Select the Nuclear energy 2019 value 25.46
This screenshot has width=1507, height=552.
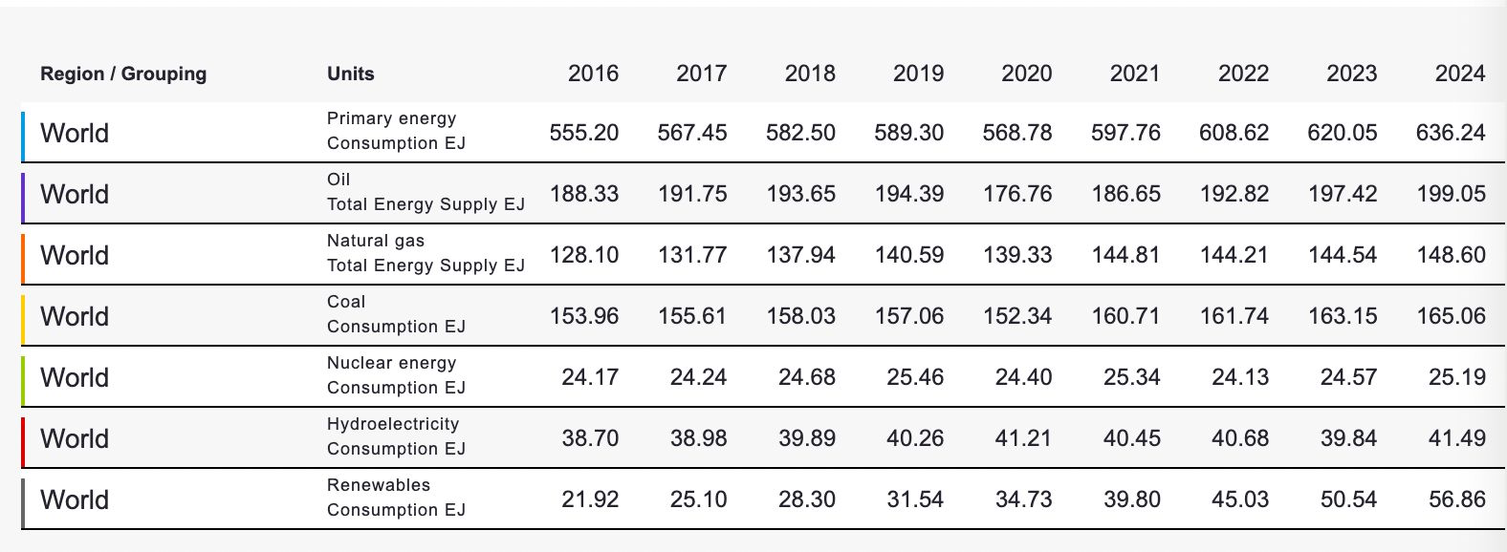(x=915, y=377)
